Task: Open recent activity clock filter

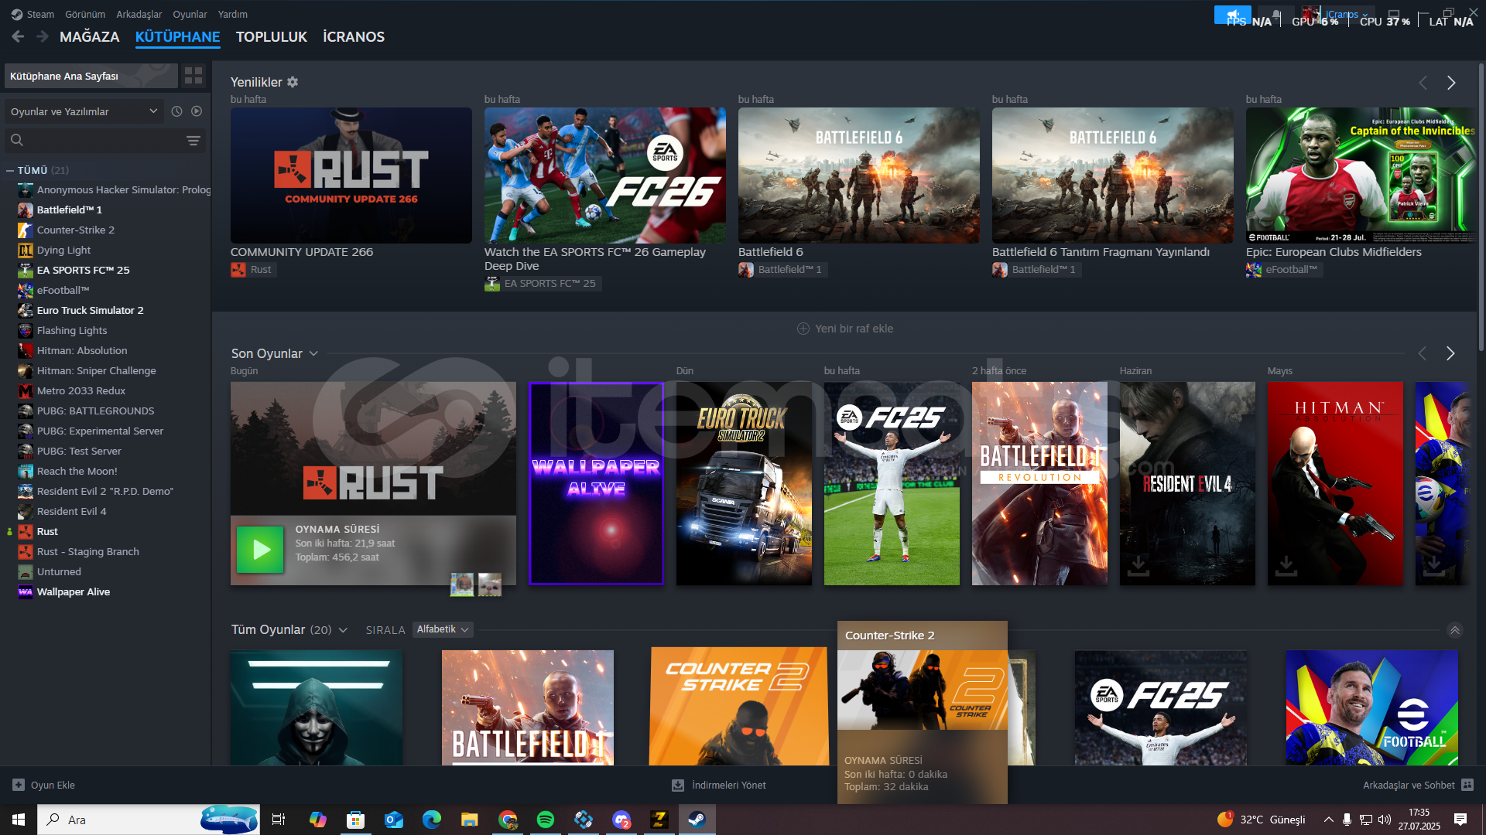Action: point(176,111)
